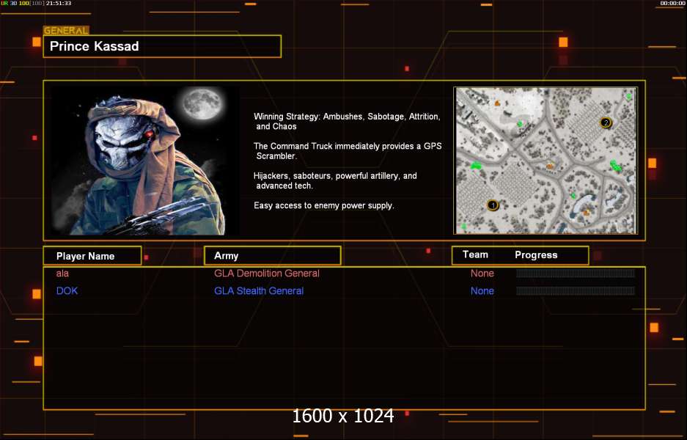Viewport: 687px width, 440px height.
Task: Click the Winning Strategy description line
Action: click(347, 122)
